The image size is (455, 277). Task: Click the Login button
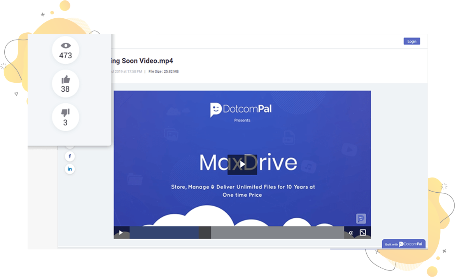(411, 41)
